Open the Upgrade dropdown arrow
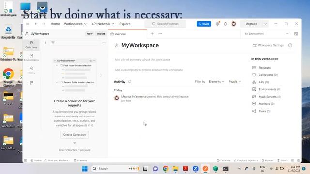310x174 pixels. (x=266, y=24)
